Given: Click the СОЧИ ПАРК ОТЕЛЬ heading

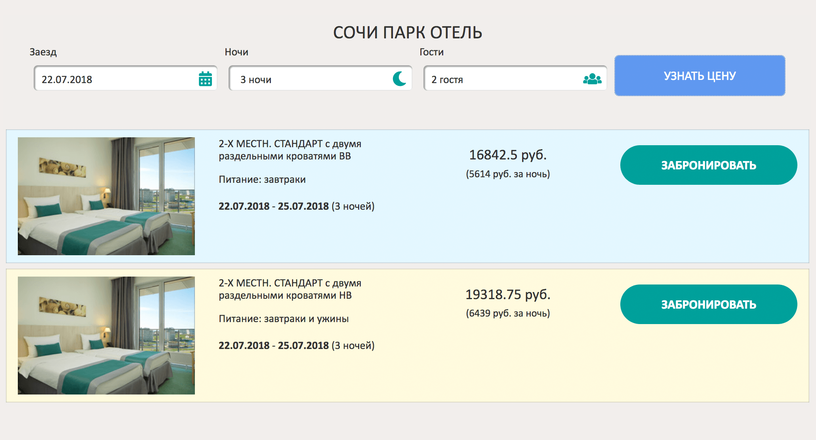Looking at the screenshot, I should coord(408,32).
